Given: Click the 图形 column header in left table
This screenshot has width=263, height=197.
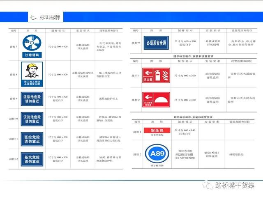Looking at the screenshot, I should pos(32,31).
